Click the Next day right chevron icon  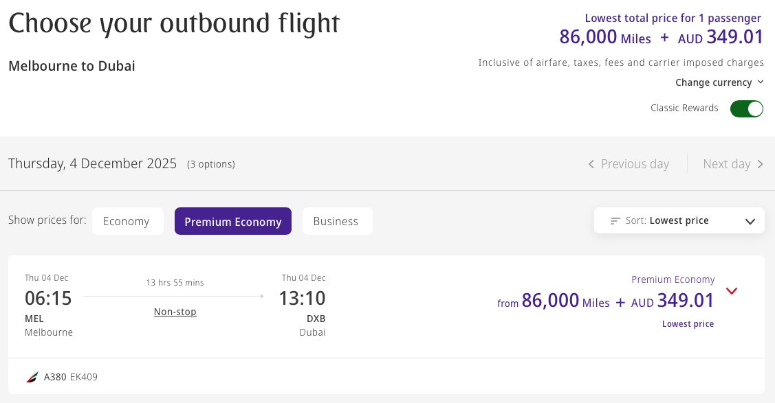point(760,164)
